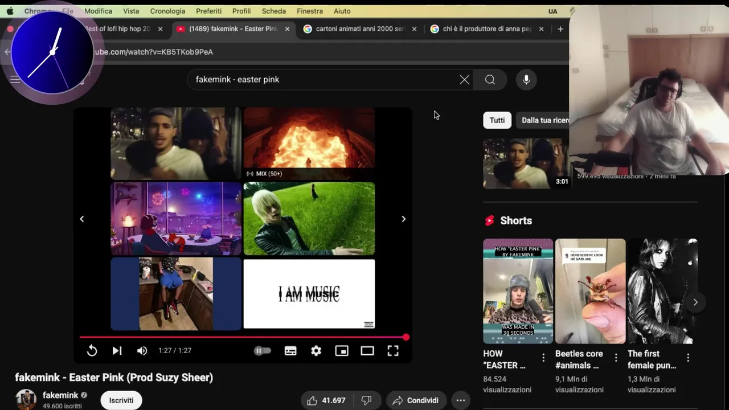This screenshot has height=410, width=729.
Task: Open the Preferiti menu
Action: click(208, 11)
